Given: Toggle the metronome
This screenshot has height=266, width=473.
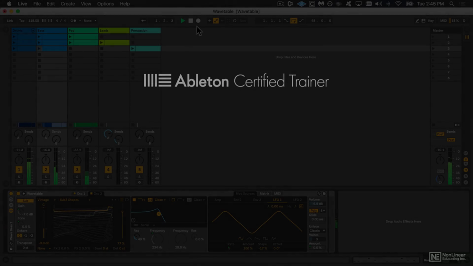Looking at the screenshot, I should click(x=73, y=21).
